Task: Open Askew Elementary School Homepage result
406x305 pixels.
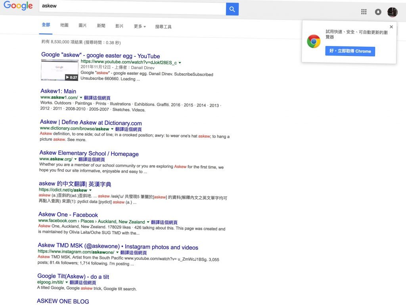Action: (89, 153)
